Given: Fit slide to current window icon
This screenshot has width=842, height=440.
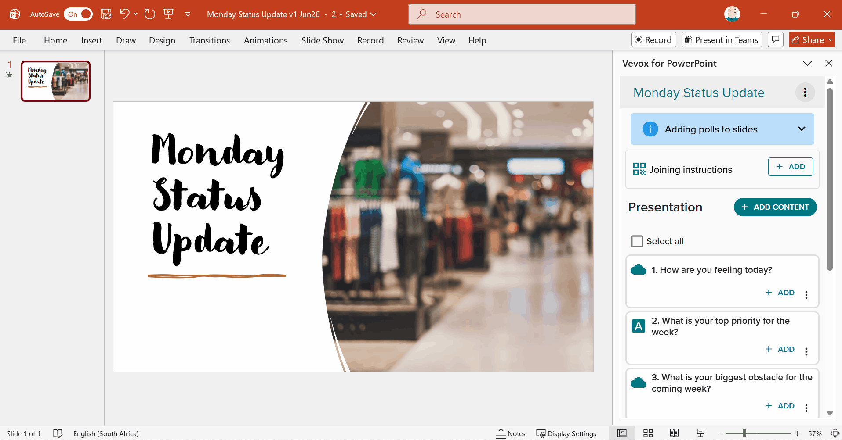Looking at the screenshot, I should [x=835, y=433].
